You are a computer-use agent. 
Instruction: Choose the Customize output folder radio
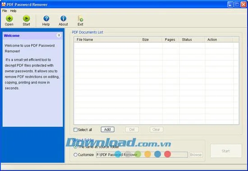pyautogui.click(x=75, y=155)
